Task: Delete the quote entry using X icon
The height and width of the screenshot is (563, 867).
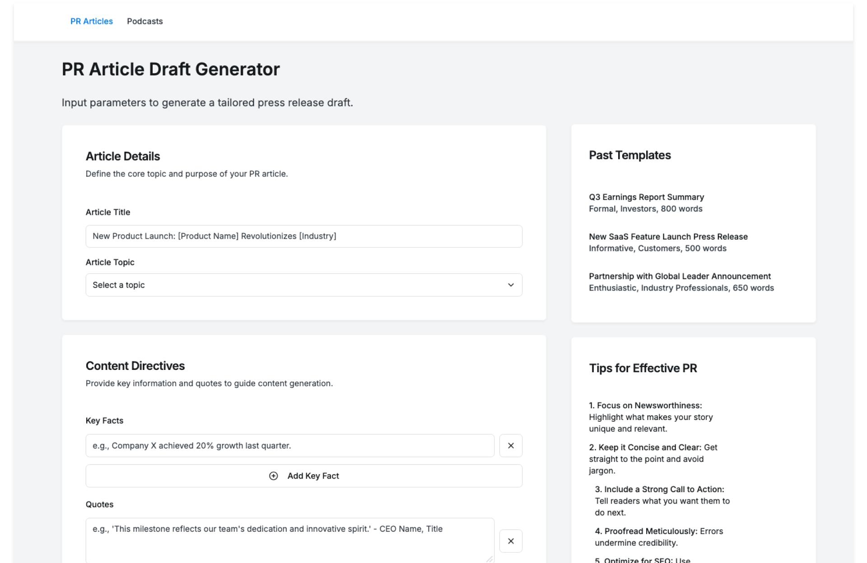Action: 510,541
